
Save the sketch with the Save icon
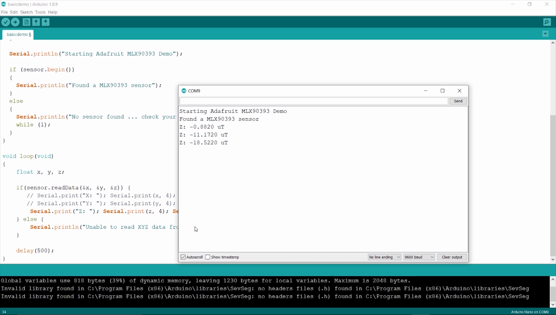click(45, 22)
